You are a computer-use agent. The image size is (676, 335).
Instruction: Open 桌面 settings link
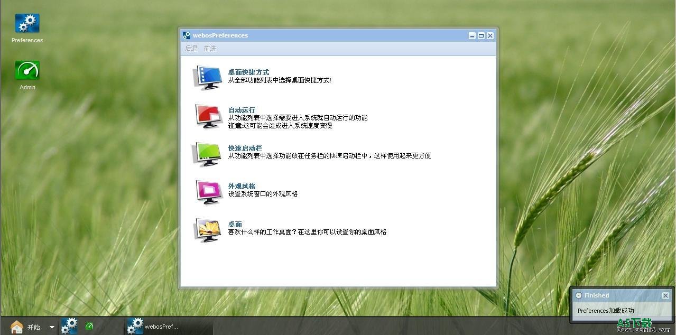(x=235, y=225)
